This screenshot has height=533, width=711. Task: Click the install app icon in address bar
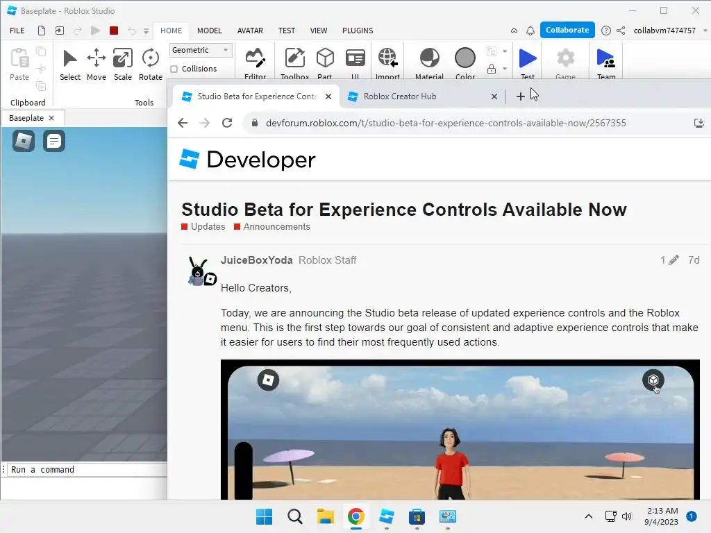click(699, 123)
